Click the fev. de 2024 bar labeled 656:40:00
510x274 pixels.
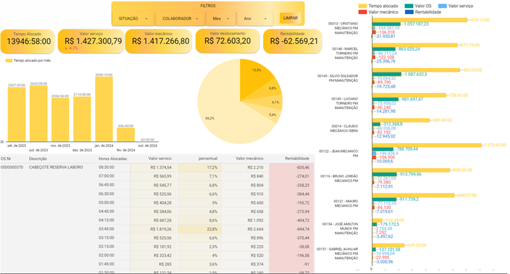[x=125, y=135]
